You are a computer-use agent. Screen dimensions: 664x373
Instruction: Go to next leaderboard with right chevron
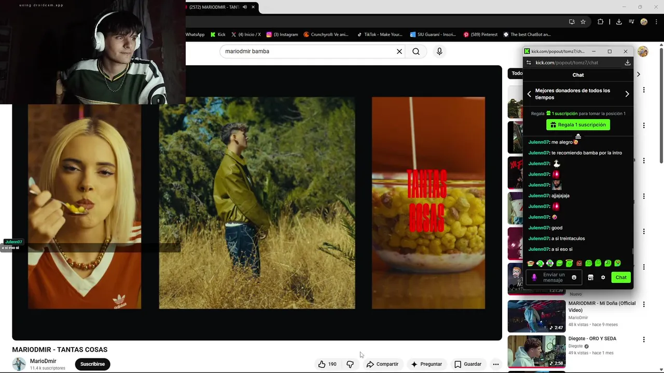click(x=627, y=94)
